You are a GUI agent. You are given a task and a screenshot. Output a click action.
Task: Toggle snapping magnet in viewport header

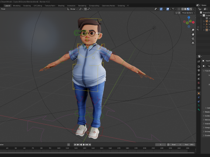85,9
